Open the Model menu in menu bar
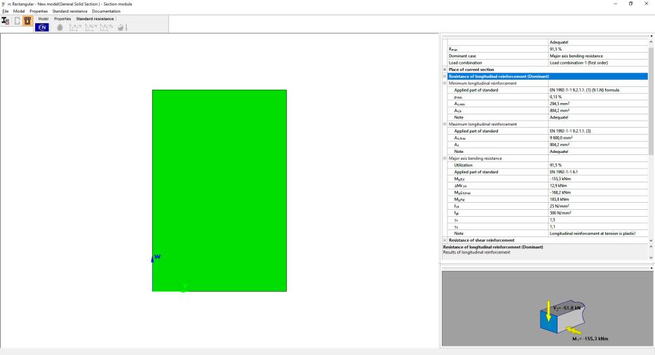This screenshot has height=355, width=655. click(x=19, y=11)
